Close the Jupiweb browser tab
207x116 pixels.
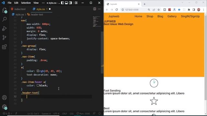pos(139,4)
